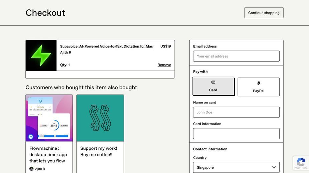Focus the Card information field

[x=236, y=133]
